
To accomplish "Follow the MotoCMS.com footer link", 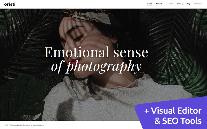I will point(38,125).
